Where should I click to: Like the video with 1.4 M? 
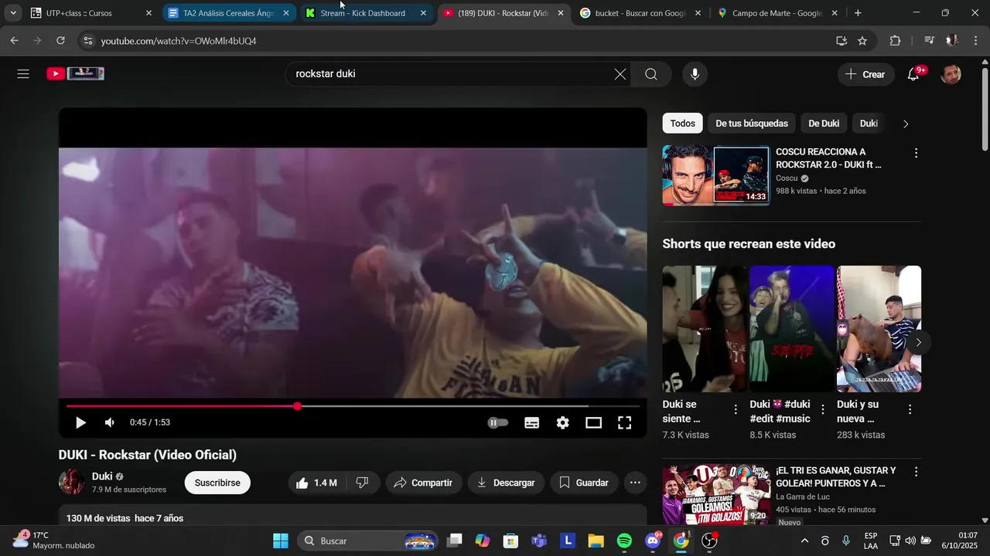click(316, 483)
